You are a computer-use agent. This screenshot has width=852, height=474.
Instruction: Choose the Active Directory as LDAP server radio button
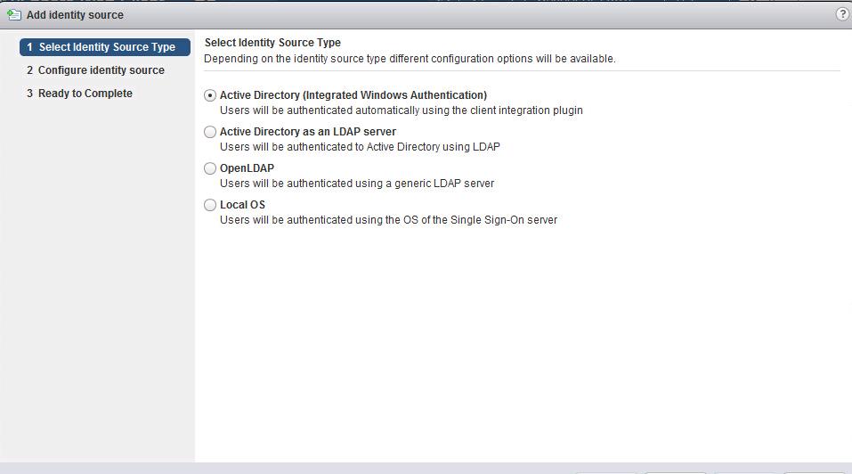click(x=210, y=132)
